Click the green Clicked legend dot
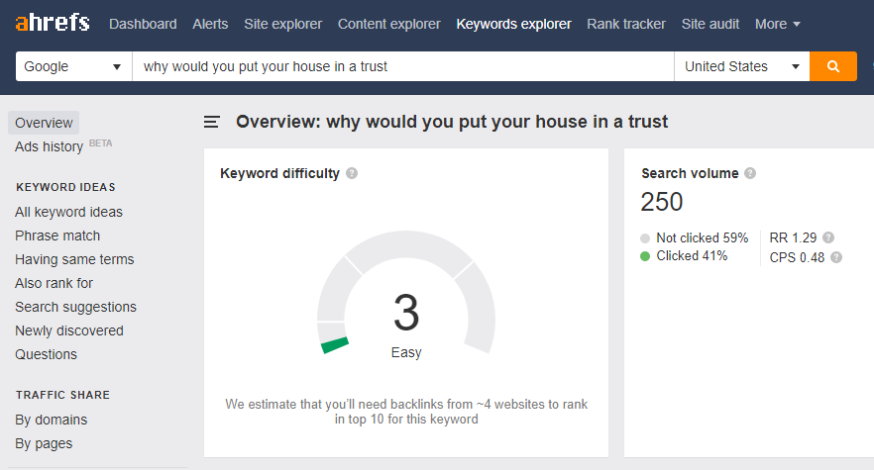Screen dimensions: 874x470 pos(645,256)
